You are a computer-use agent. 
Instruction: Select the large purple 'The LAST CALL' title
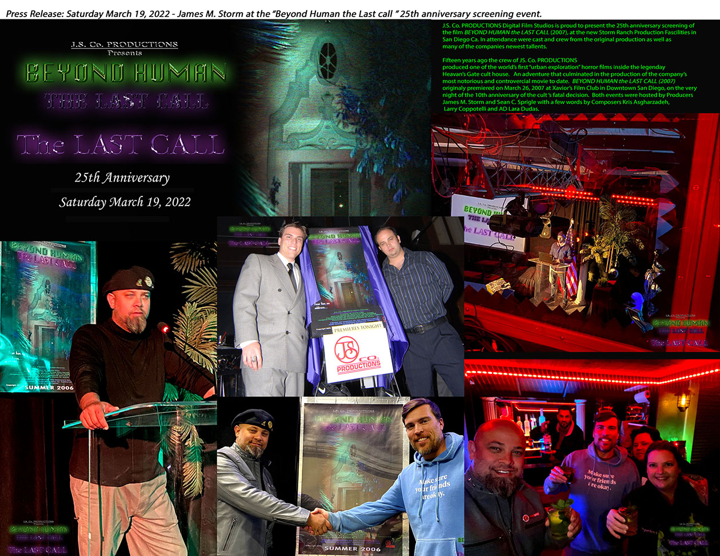tap(121, 145)
